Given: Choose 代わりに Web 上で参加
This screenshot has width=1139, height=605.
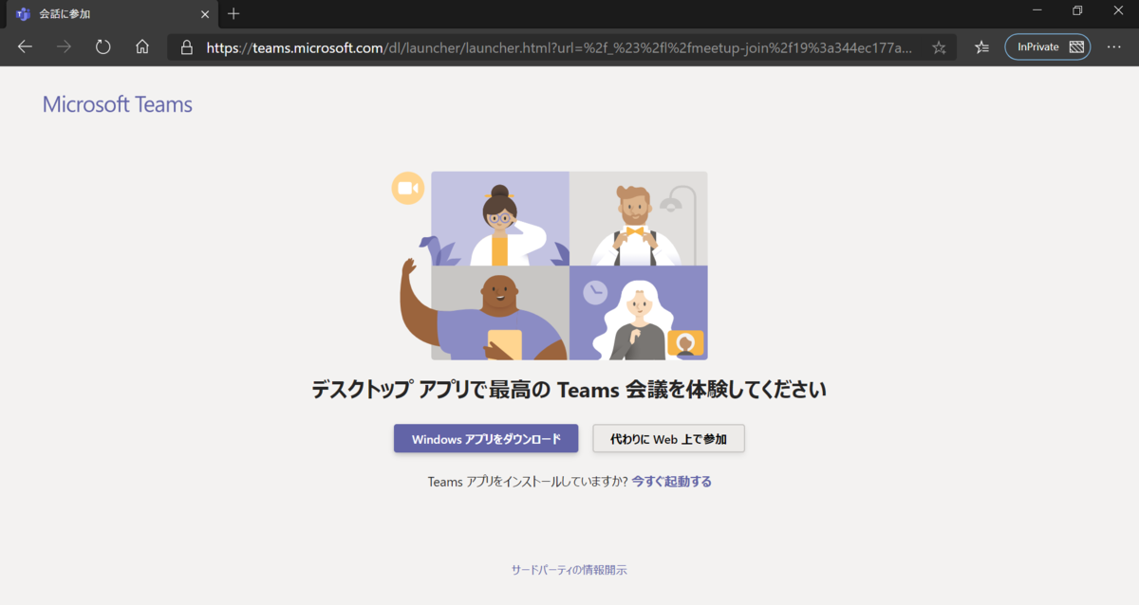Looking at the screenshot, I should click(x=668, y=439).
